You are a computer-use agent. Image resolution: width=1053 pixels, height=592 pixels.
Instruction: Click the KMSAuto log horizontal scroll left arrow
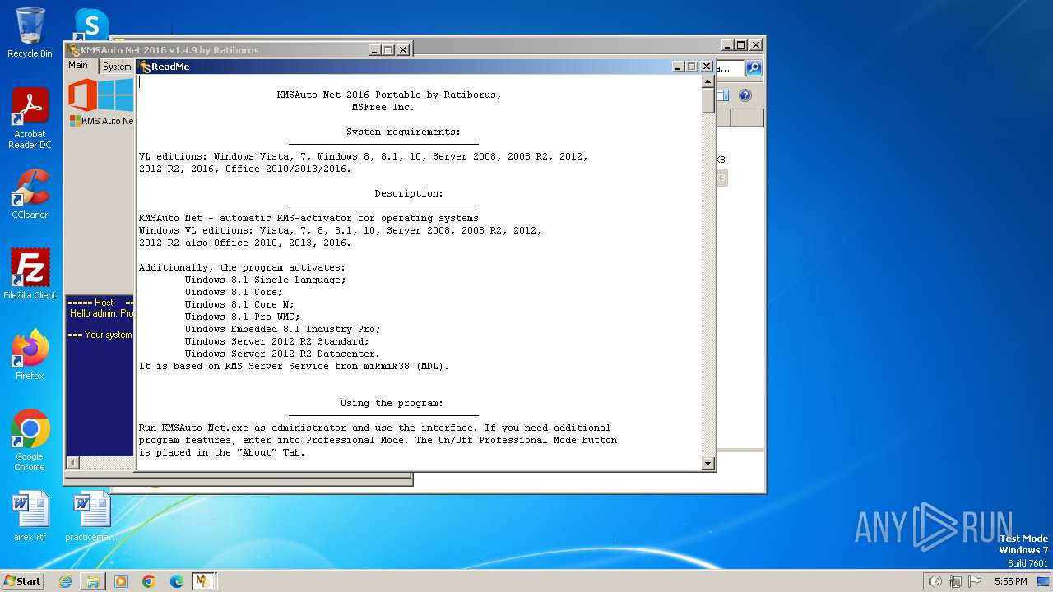coord(72,463)
